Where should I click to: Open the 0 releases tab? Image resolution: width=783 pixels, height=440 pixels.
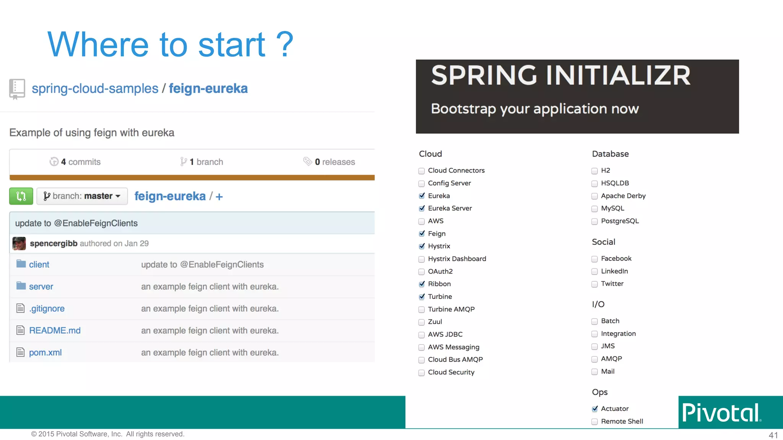(x=329, y=162)
